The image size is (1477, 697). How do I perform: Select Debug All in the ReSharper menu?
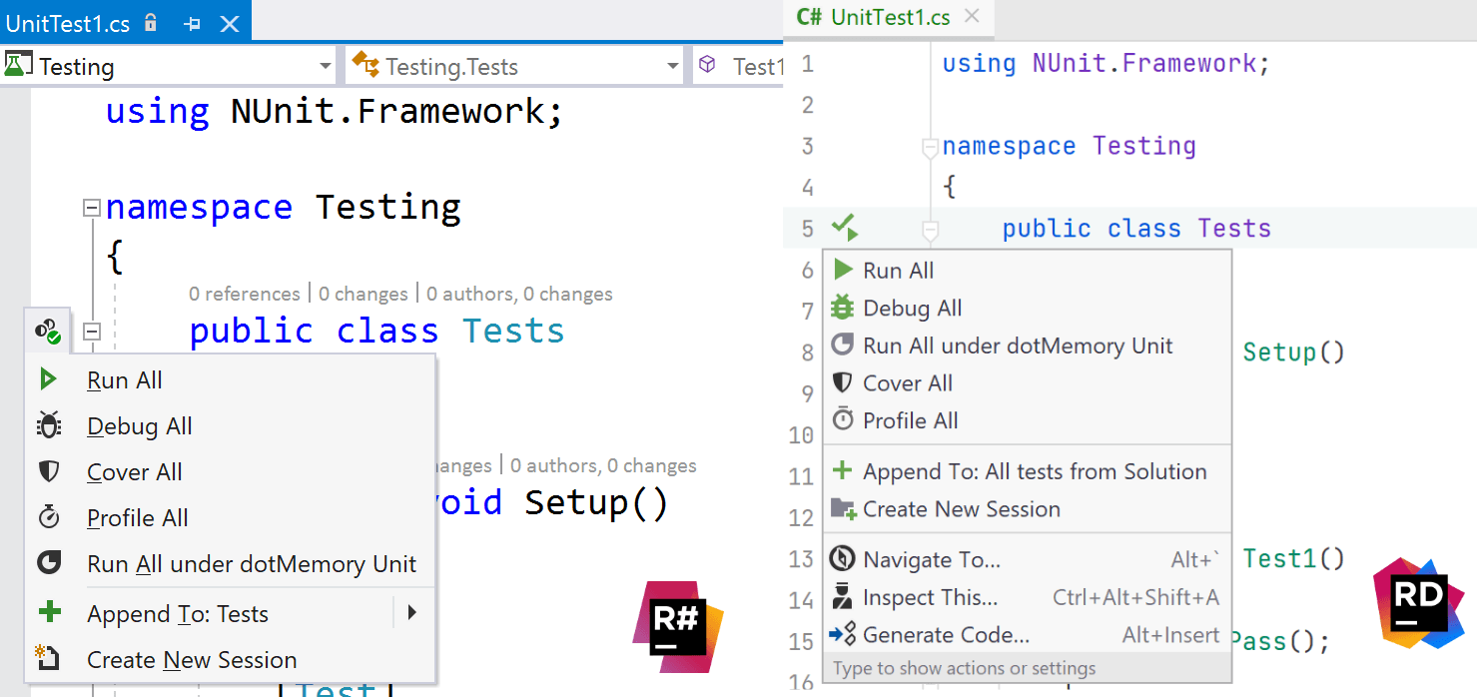[x=139, y=426]
